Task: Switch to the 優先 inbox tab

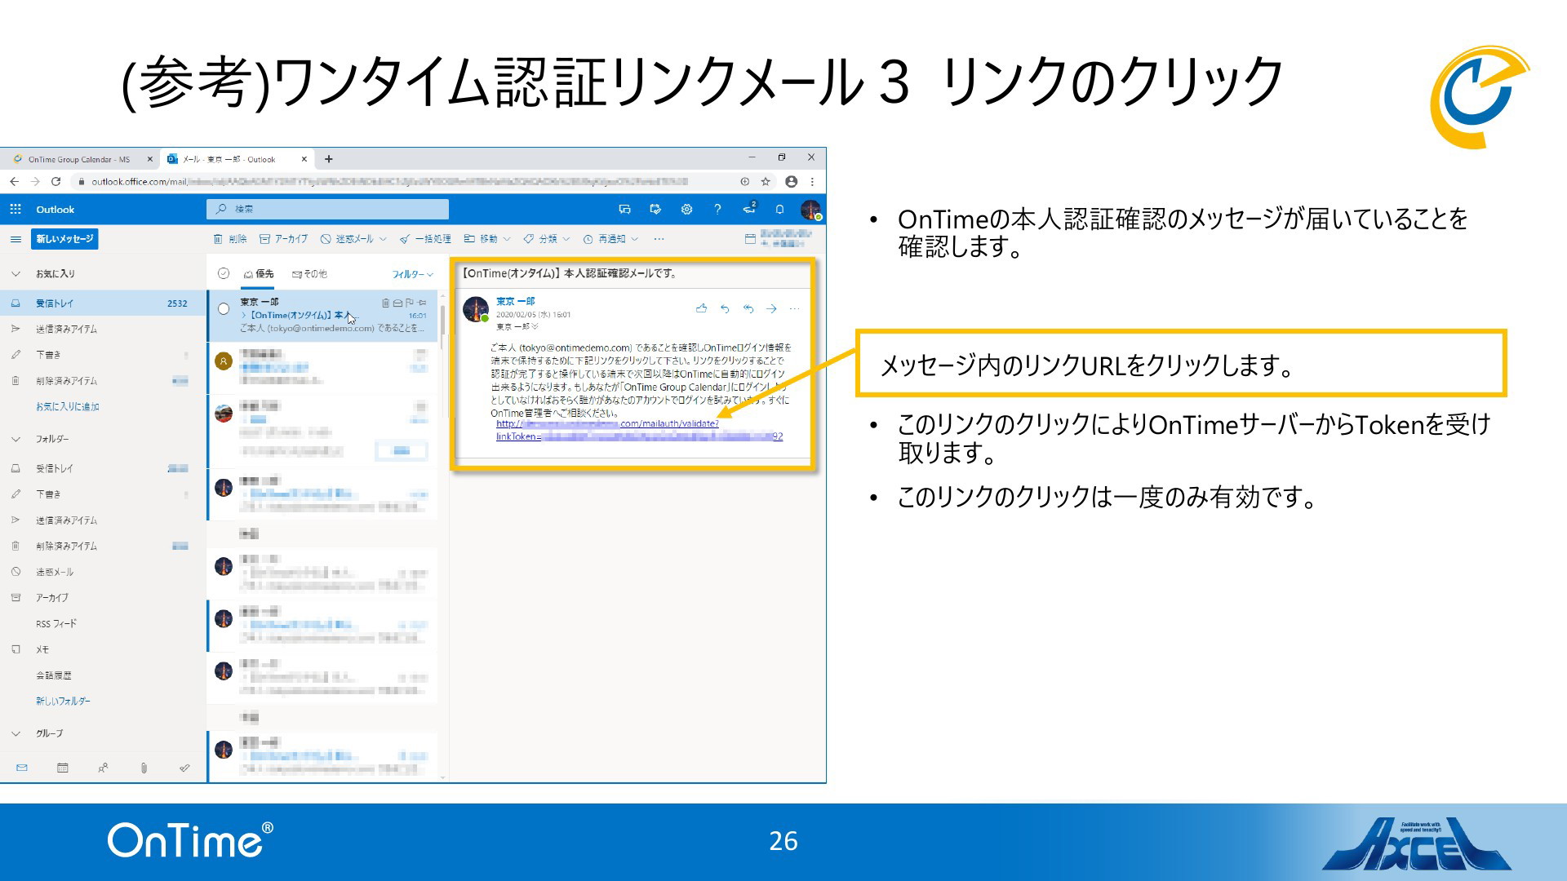Action: tap(259, 274)
